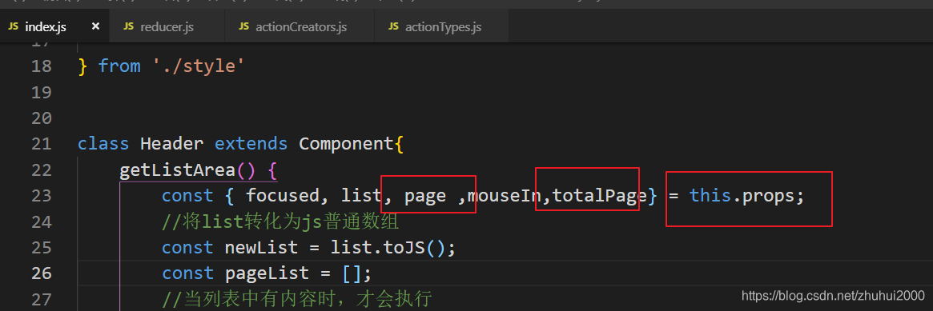Click the 'totalPage' variable on line 23
This screenshot has width=933, height=311.
click(x=599, y=196)
